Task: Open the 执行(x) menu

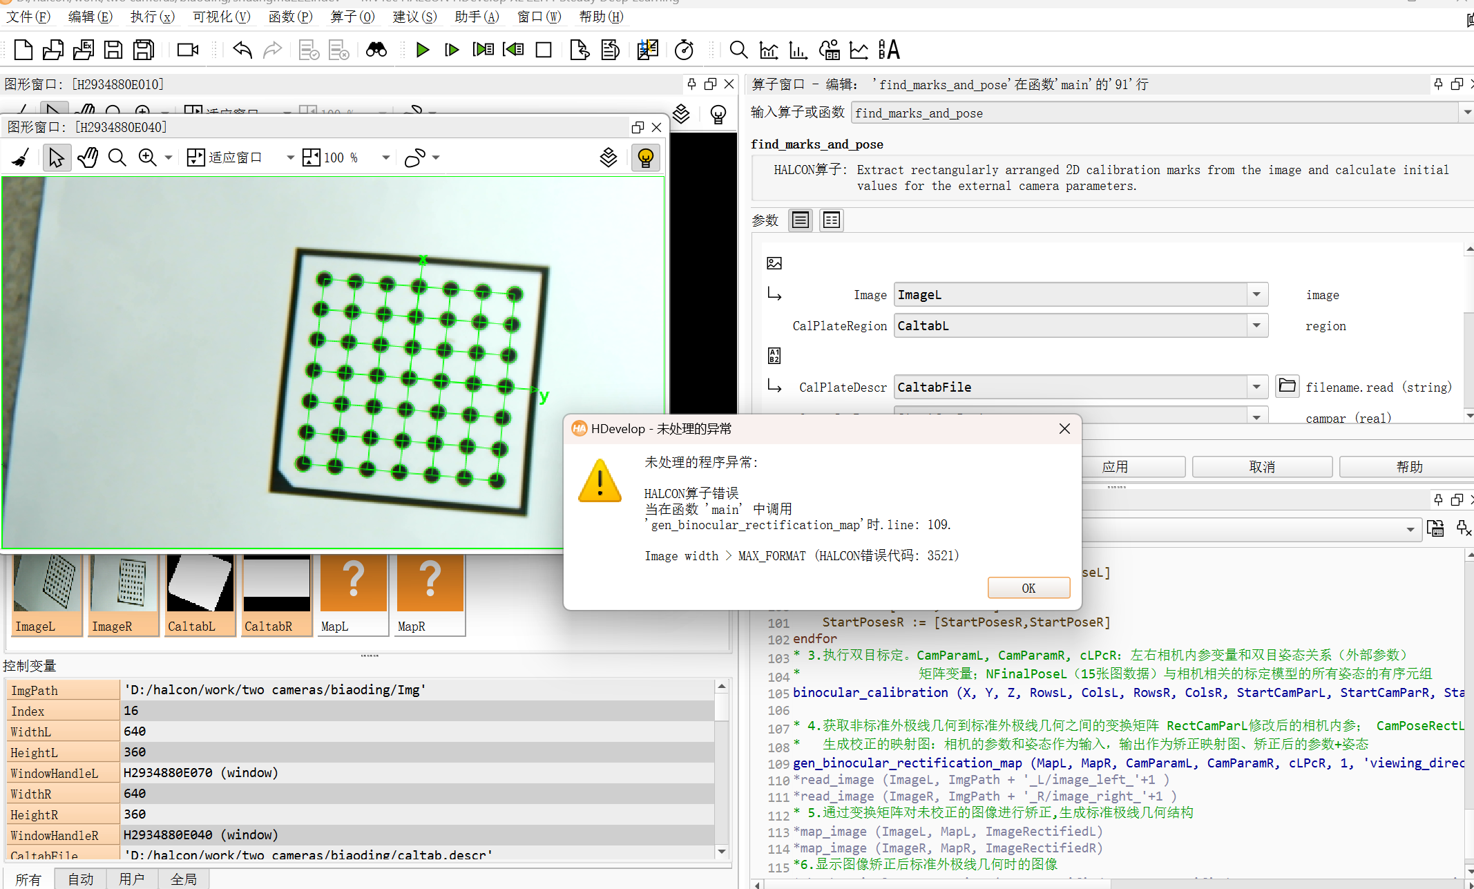Action: tap(153, 17)
